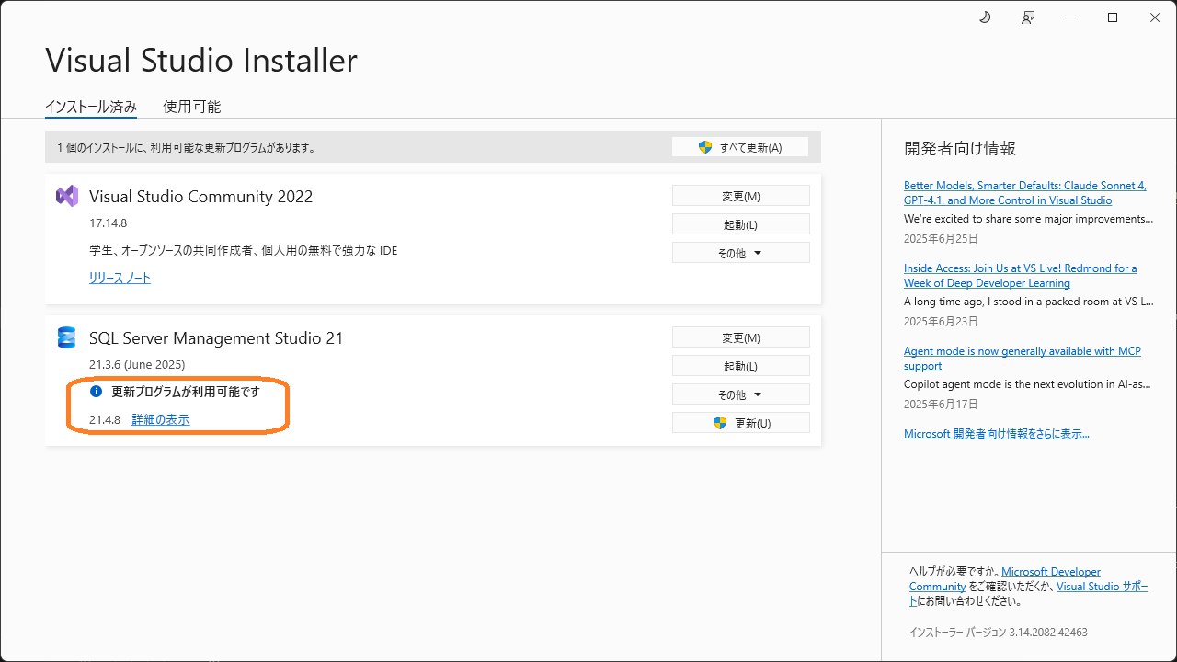Open the リリース ノート link
The image size is (1177, 662).
click(x=120, y=278)
